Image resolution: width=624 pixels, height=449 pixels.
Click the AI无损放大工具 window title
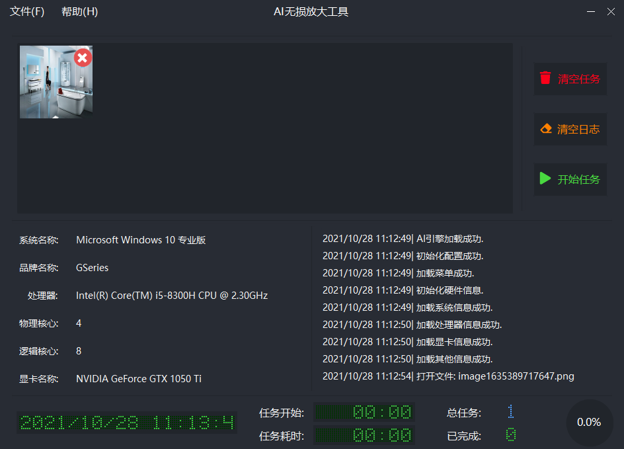click(311, 11)
